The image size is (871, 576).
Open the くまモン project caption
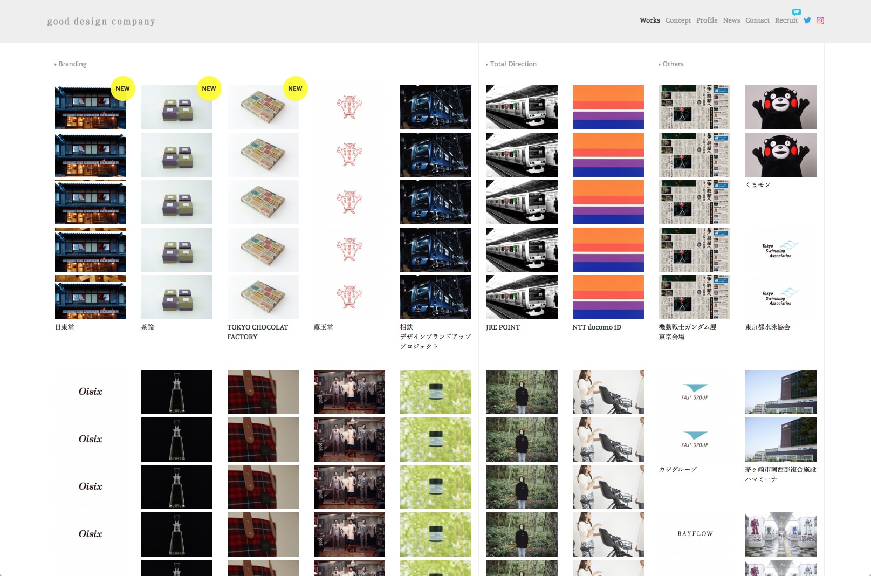[x=758, y=185]
